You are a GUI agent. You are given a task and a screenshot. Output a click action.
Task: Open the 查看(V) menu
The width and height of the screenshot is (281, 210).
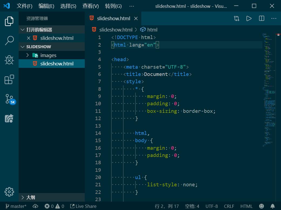pos(90,6)
